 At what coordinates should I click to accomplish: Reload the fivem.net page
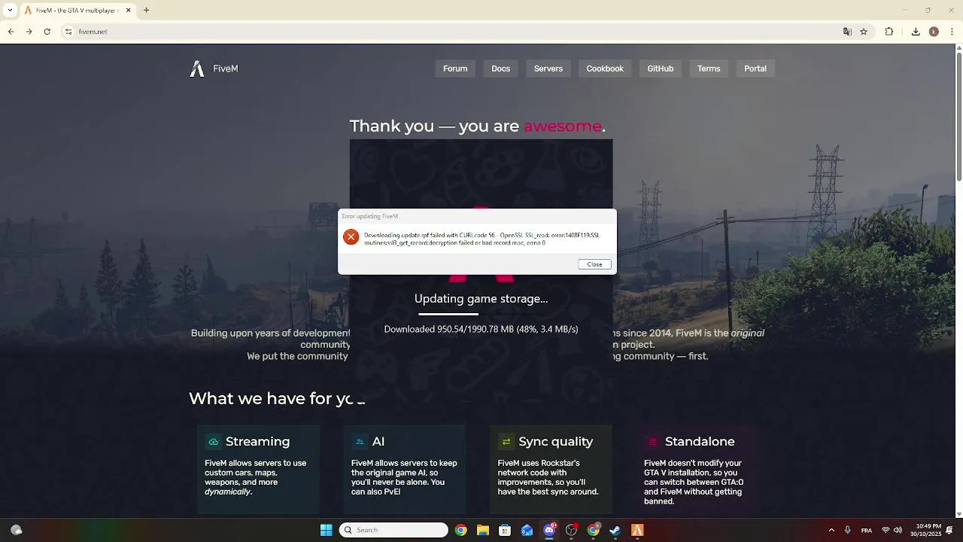tap(47, 32)
